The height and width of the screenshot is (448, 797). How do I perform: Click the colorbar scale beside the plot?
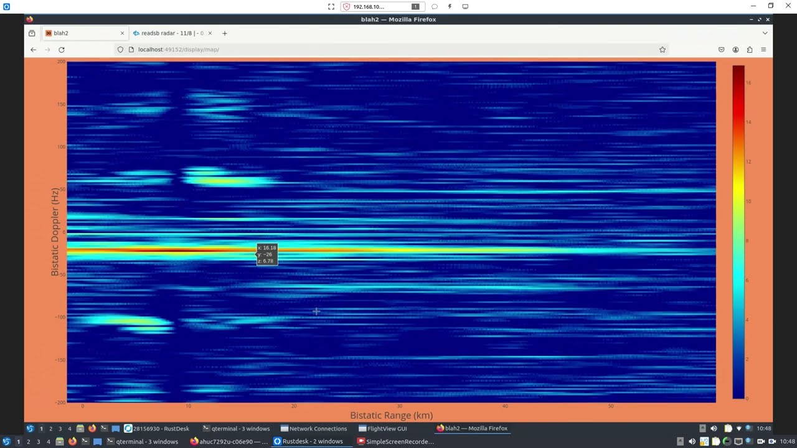point(738,231)
